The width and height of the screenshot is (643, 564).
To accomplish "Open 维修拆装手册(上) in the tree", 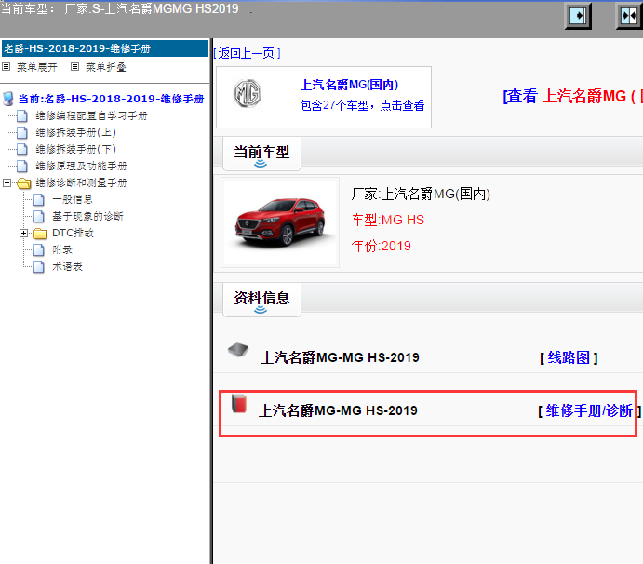I will [x=76, y=132].
